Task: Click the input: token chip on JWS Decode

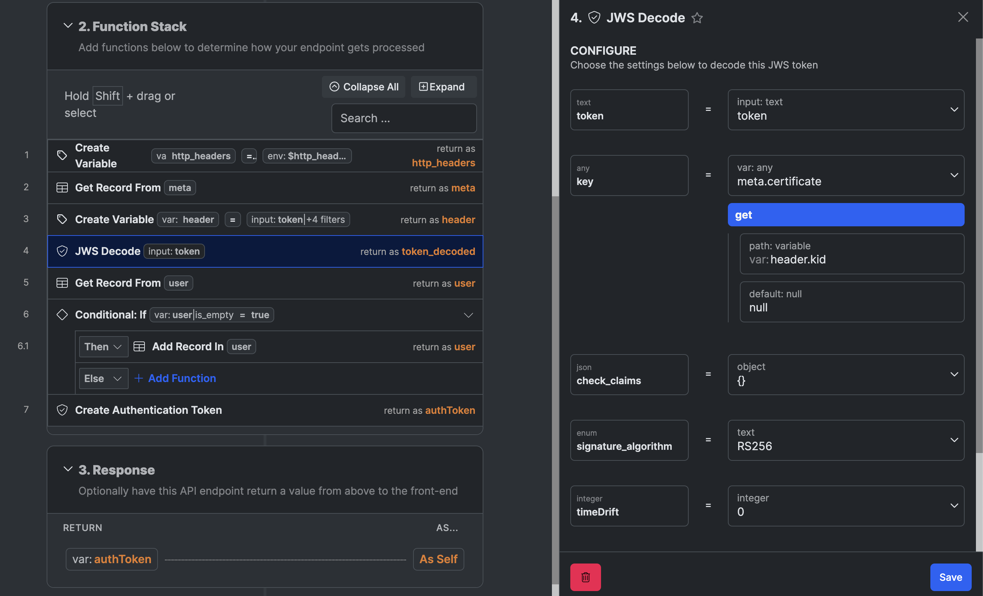Action: tap(174, 251)
